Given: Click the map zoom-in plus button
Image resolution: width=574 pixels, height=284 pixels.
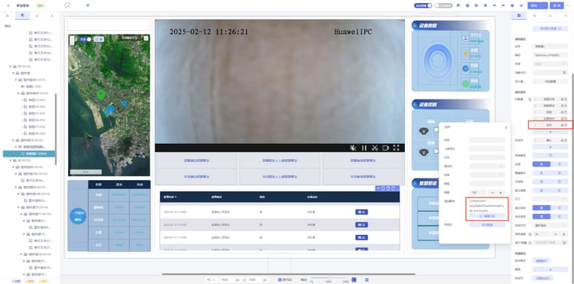Looking at the screenshot, I should [72, 38].
